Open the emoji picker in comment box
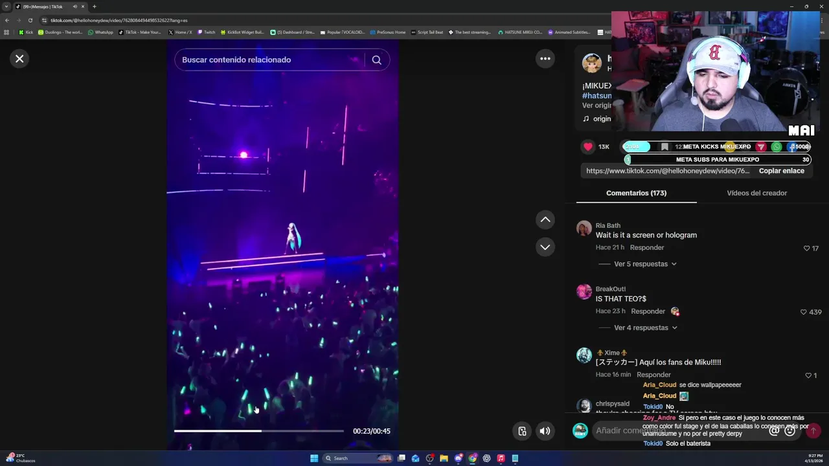The width and height of the screenshot is (829, 466). point(789,431)
